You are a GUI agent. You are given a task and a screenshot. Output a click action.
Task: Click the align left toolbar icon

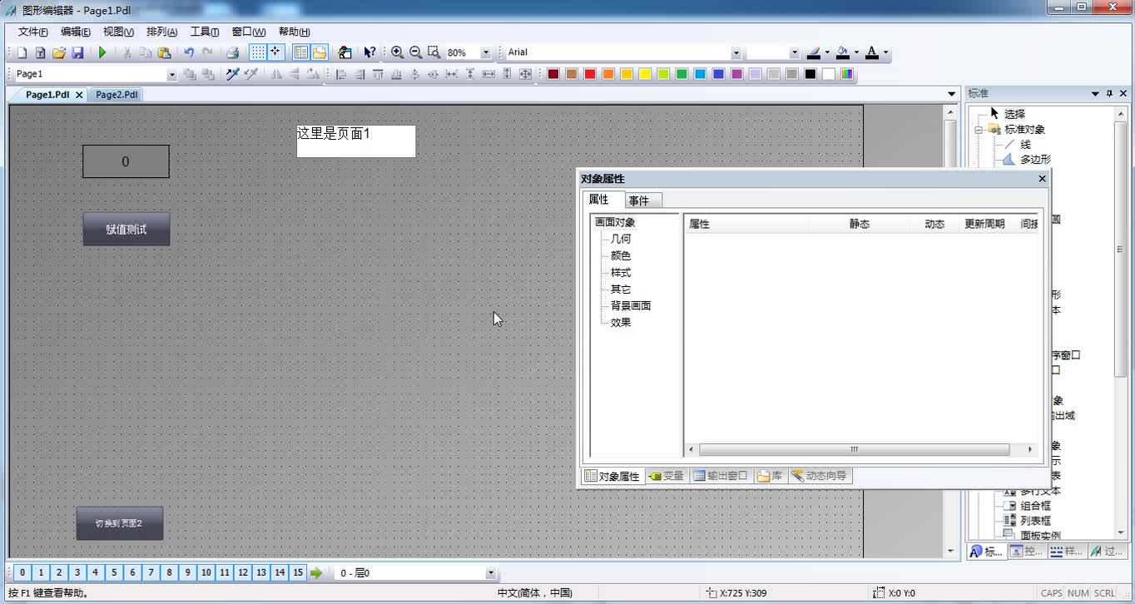340,74
